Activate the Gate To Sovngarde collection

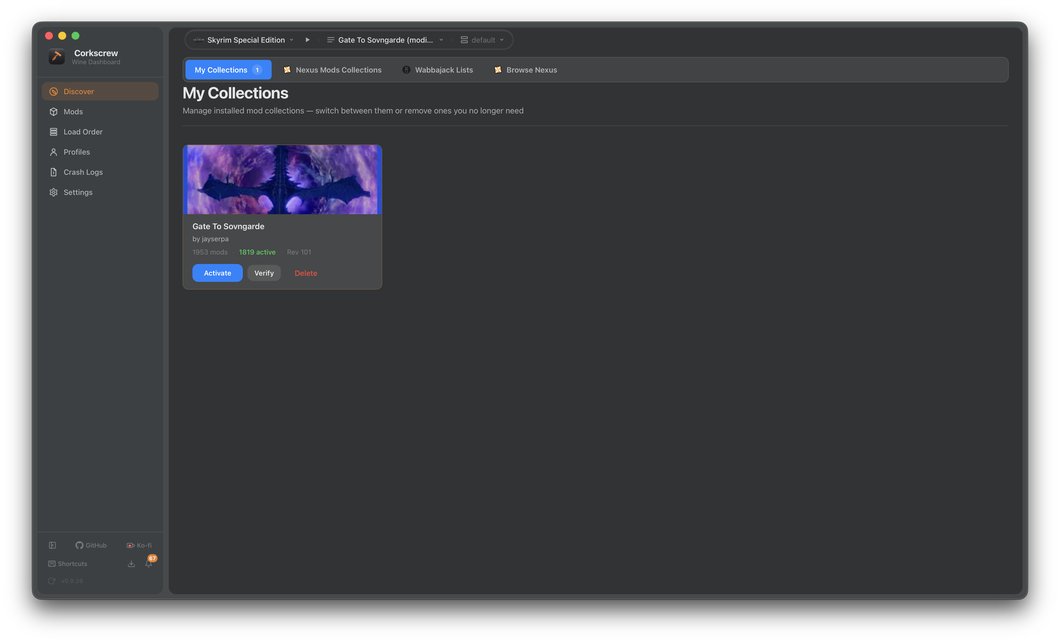(217, 273)
